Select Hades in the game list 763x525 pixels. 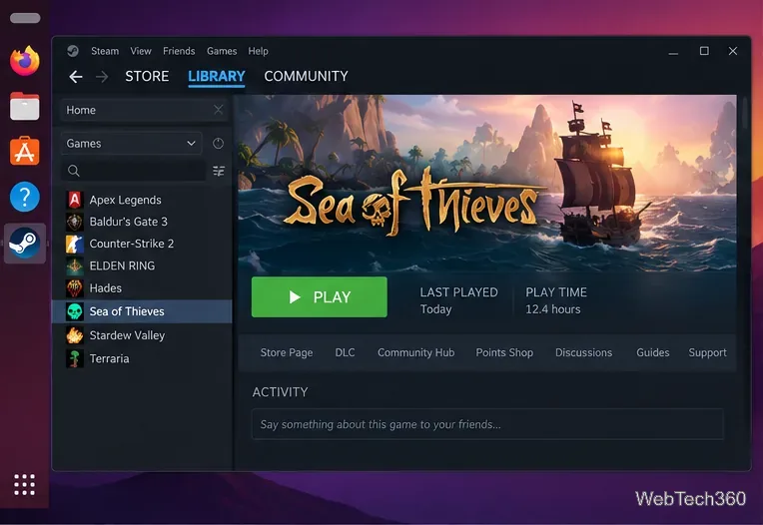(142, 288)
